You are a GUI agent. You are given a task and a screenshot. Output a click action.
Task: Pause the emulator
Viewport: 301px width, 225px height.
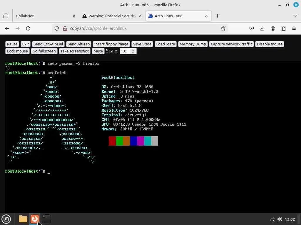12,44
